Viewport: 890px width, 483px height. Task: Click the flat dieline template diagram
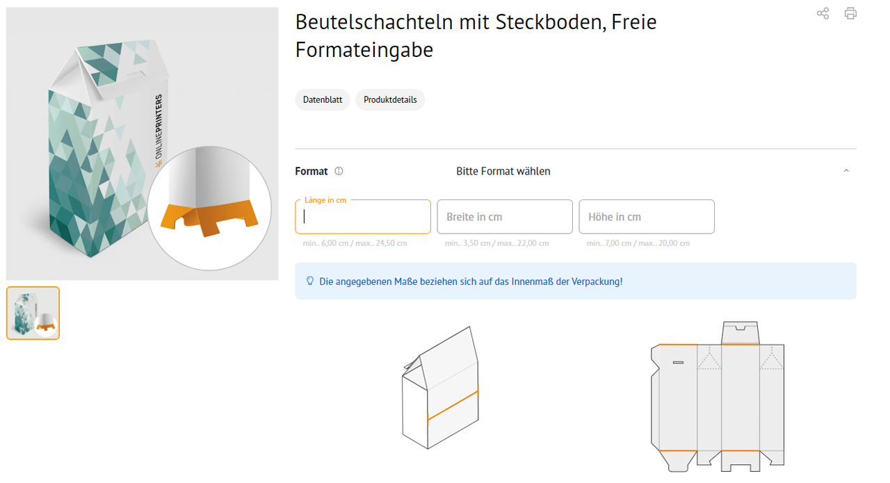tap(718, 398)
